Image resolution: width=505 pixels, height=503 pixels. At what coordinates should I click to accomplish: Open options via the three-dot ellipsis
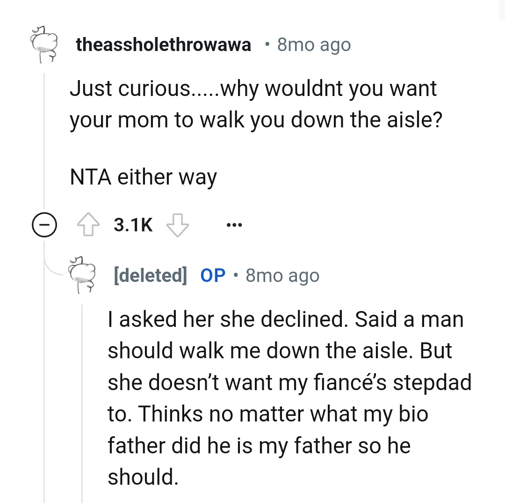234,224
